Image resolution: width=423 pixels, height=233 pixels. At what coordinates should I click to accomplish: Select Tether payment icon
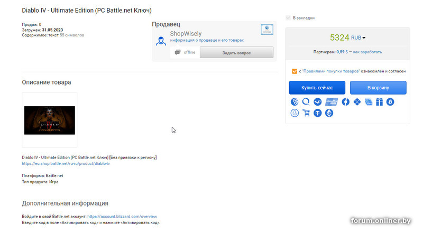(x=318, y=113)
